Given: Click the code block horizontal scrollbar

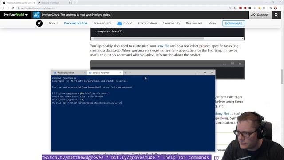Looking at the screenshot, I should [149, 38].
